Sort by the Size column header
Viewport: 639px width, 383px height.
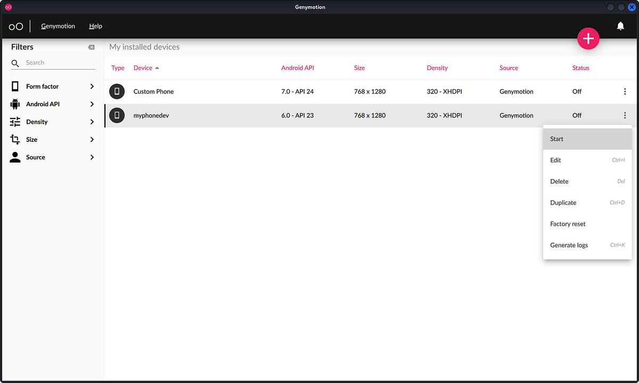click(x=359, y=68)
